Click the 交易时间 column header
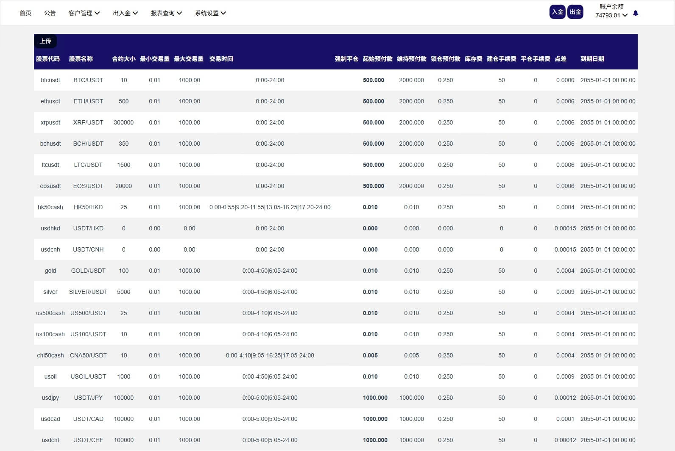 (x=221, y=59)
